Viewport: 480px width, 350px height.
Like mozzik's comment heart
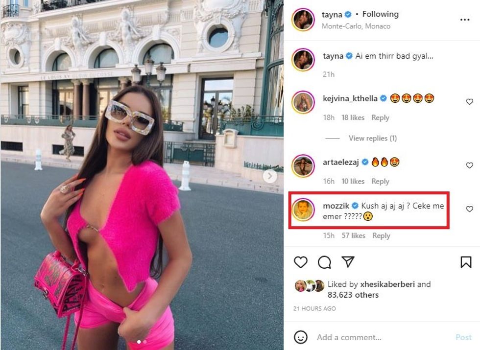pyautogui.click(x=469, y=209)
